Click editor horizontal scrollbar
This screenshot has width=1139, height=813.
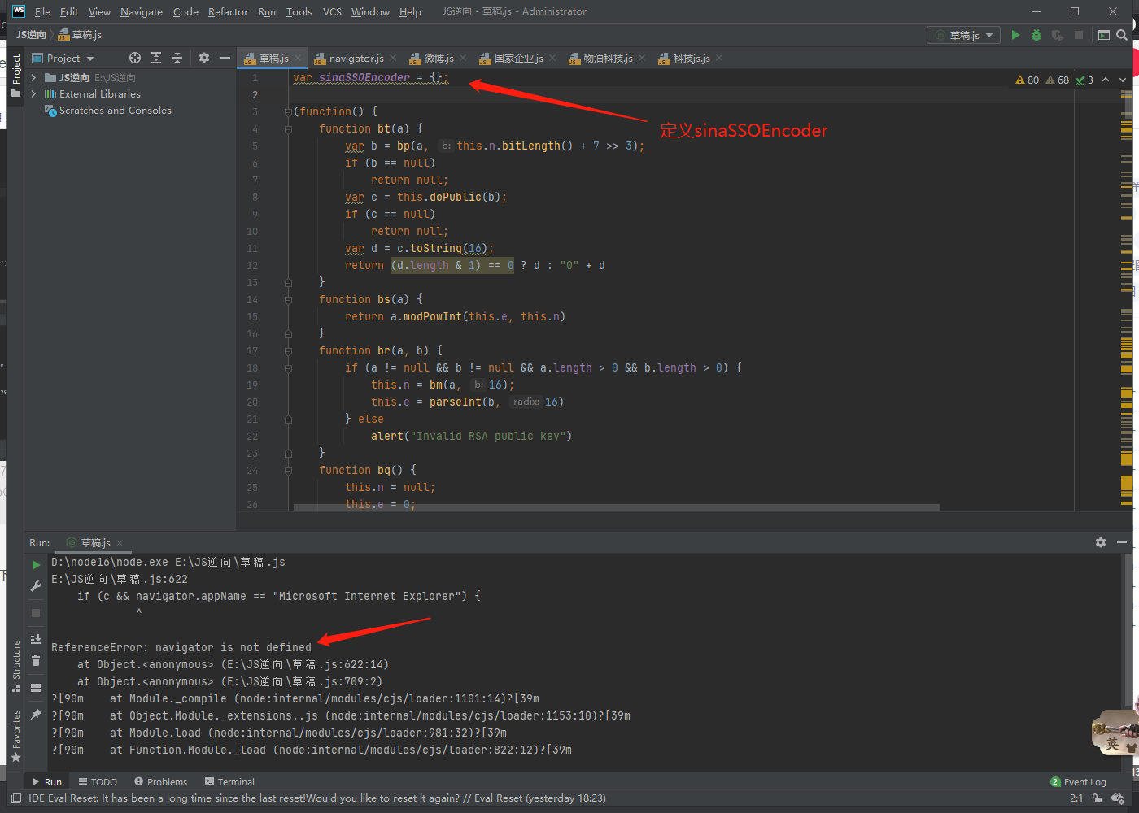(x=616, y=506)
